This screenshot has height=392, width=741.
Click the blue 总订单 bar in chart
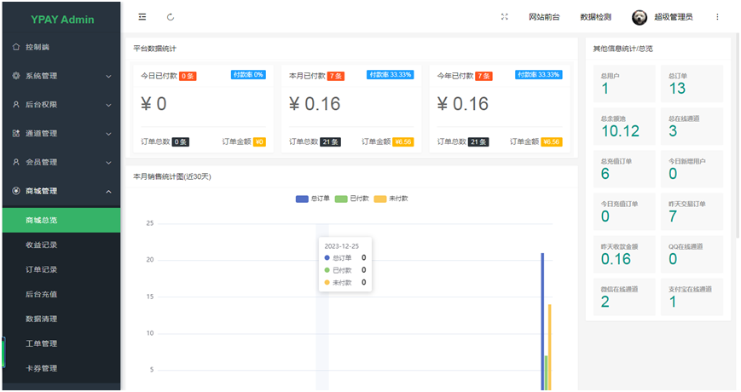542,321
